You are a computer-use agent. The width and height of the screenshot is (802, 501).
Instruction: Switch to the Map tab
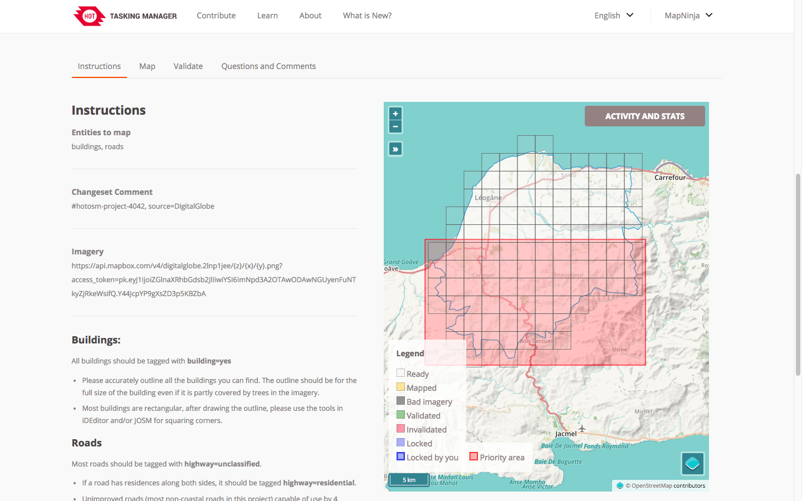coord(147,66)
